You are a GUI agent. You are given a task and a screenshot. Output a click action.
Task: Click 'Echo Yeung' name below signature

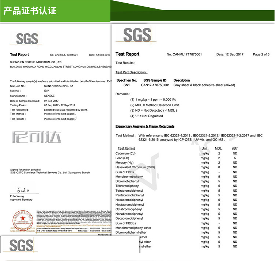tap(17, 196)
